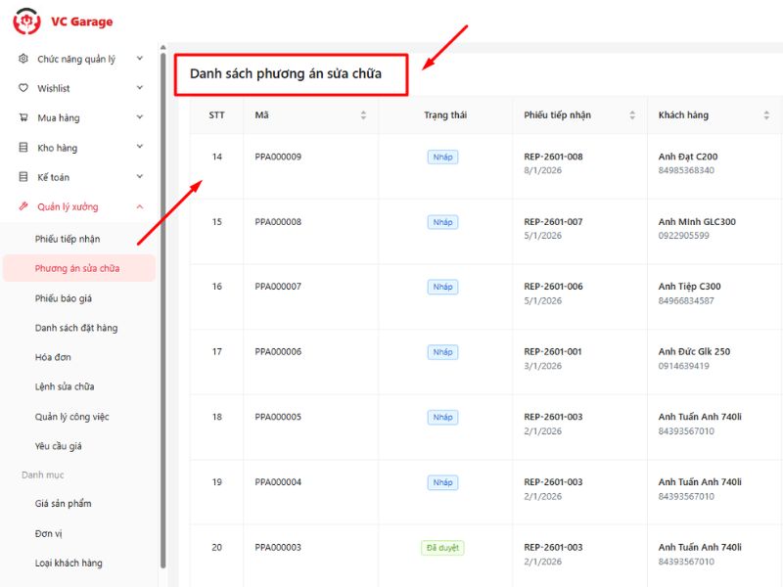Open Lệnh sửa chữa in sidebar
The width and height of the screenshot is (783, 587).
[65, 386]
